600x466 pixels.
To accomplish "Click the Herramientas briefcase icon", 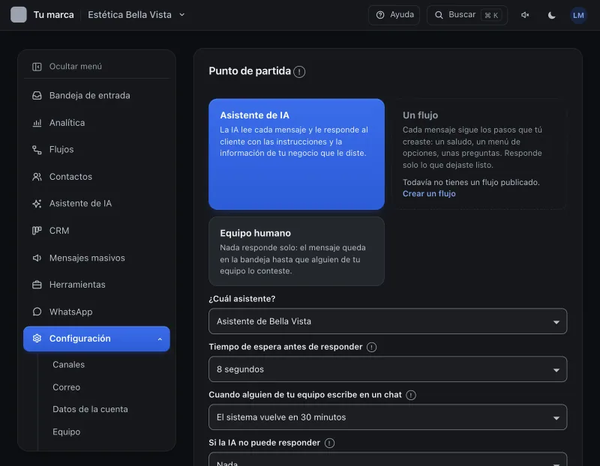I will pos(37,285).
